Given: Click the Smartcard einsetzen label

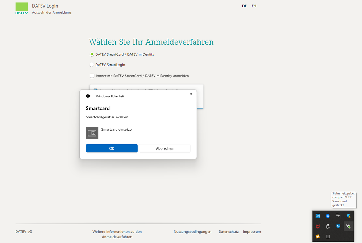Looking at the screenshot, I should [x=117, y=129].
